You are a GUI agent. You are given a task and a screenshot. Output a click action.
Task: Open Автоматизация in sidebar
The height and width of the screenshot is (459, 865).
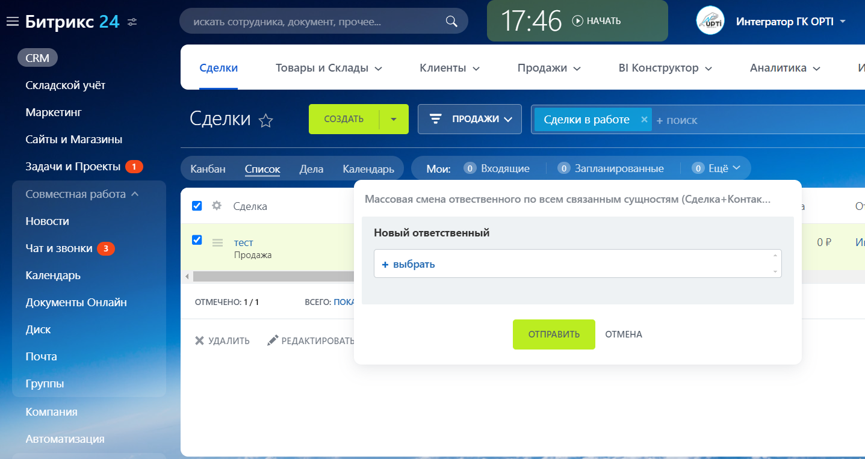(x=65, y=439)
